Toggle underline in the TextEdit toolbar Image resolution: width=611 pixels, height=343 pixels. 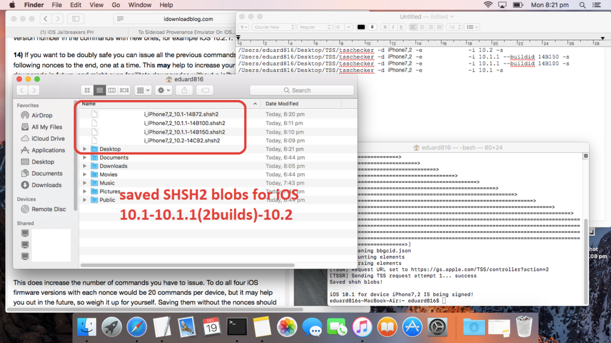point(401,27)
